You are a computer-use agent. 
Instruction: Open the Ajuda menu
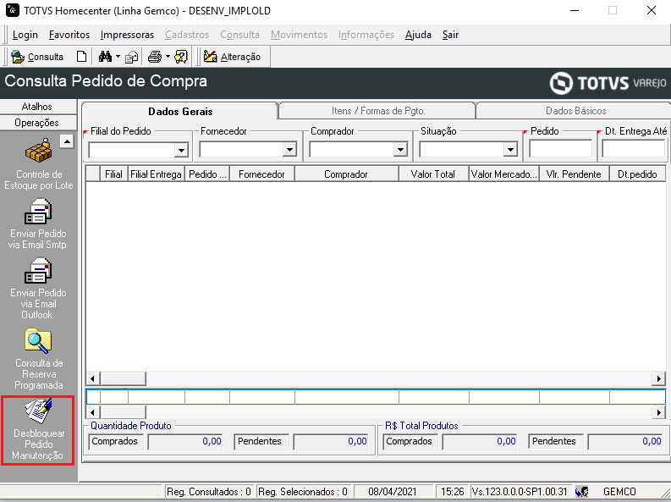click(x=418, y=35)
